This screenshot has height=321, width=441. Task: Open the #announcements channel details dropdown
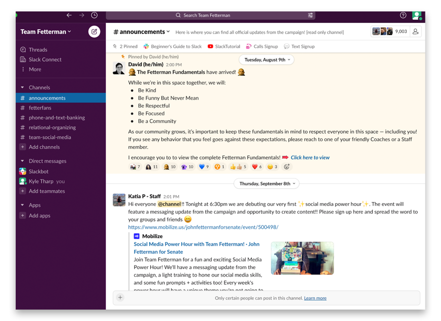coord(142,32)
